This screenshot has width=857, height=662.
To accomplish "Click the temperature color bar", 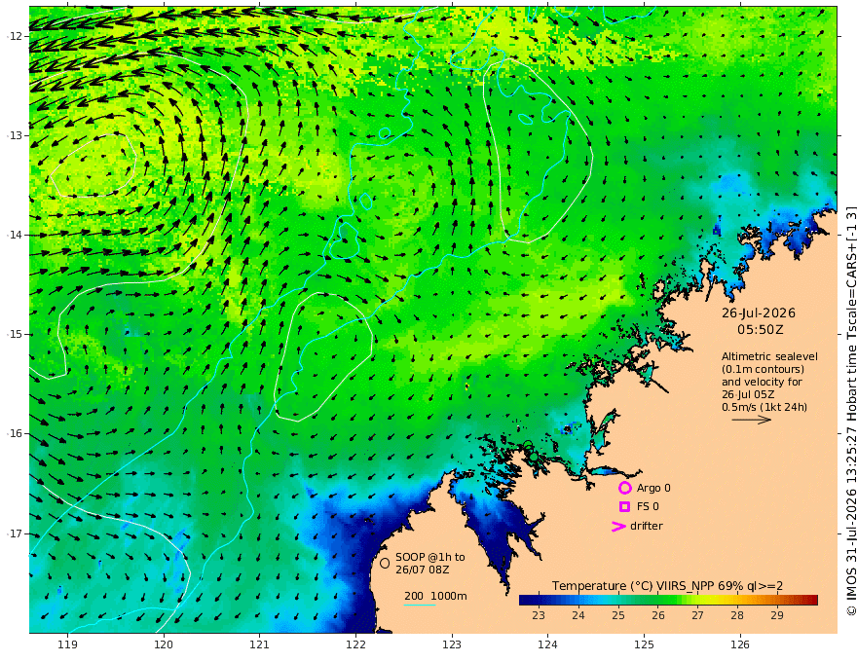I will tap(668, 601).
